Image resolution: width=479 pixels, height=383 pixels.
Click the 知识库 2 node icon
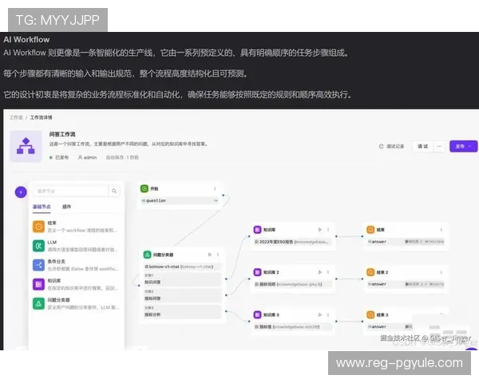[x=258, y=272]
